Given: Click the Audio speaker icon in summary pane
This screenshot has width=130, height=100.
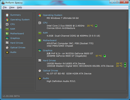Looking at the screenshot, I should coord(40,78).
